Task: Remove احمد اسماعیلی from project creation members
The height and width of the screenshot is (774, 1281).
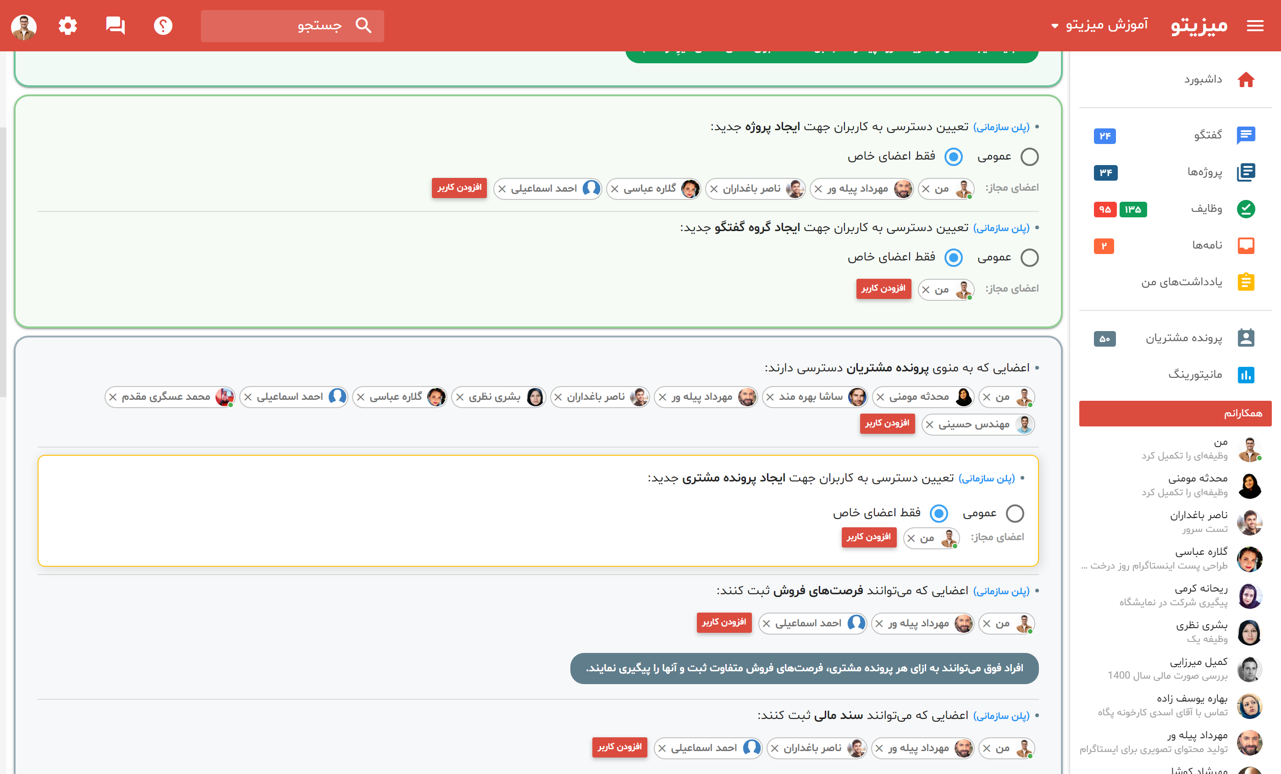Action: tap(502, 189)
